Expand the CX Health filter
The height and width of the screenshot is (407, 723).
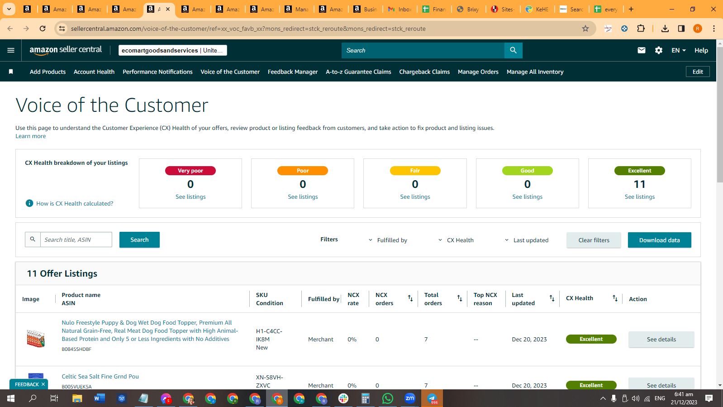coord(456,240)
